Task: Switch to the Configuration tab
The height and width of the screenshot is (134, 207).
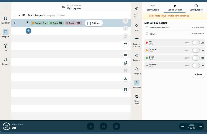Action: (196, 7)
